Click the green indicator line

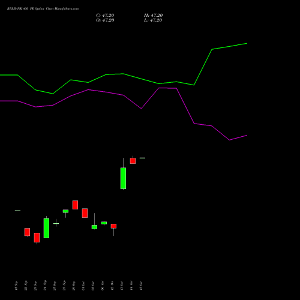pyautogui.click(x=124, y=74)
